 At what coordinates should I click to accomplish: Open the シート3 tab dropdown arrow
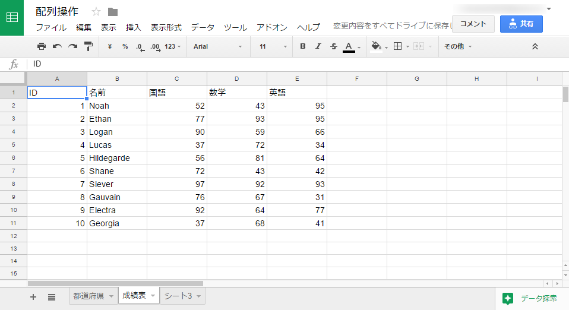coord(198,296)
